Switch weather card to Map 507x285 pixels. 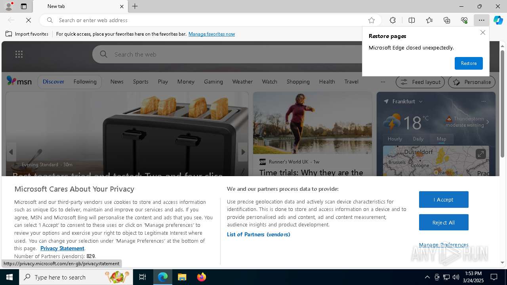coord(442,139)
